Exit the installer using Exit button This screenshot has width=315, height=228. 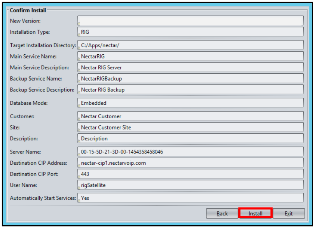pyautogui.click(x=289, y=213)
